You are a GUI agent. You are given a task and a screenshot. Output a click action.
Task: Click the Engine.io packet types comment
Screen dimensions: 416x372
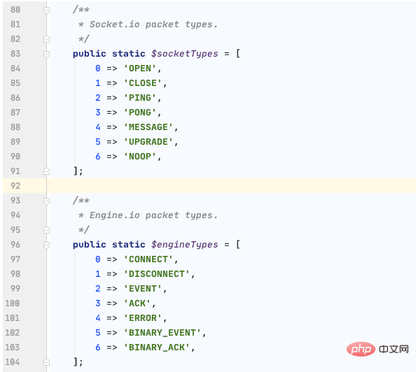pos(153,215)
